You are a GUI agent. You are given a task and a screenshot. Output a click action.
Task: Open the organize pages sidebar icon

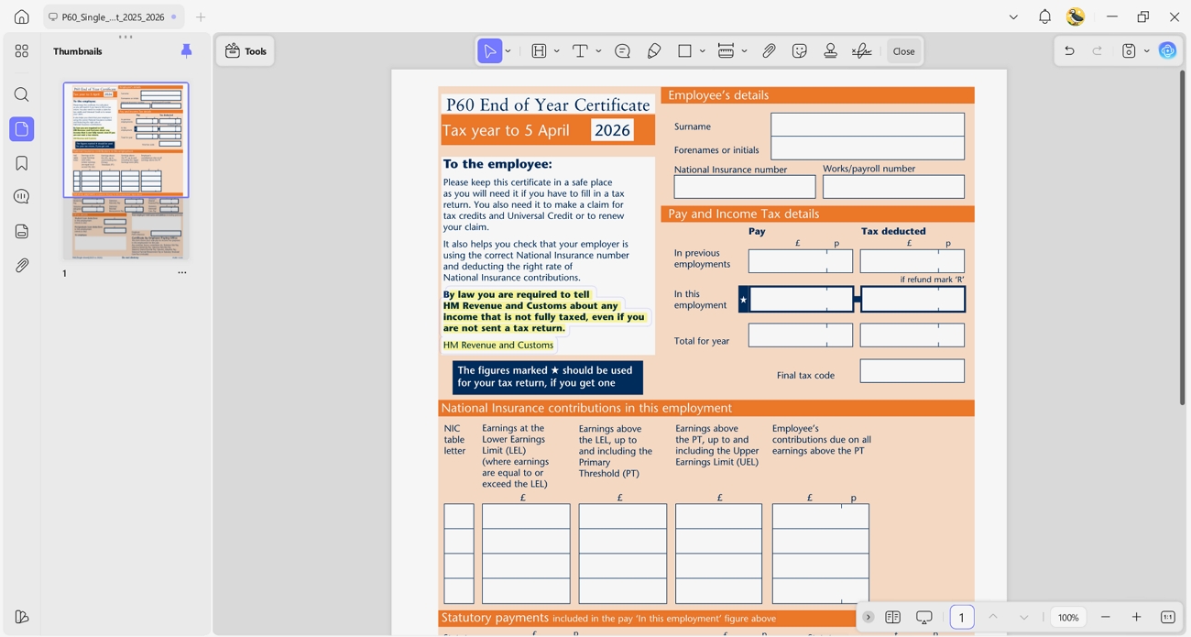pos(22,51)
